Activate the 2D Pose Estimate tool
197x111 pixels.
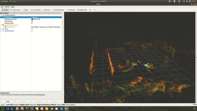click(x=58, y=10)
